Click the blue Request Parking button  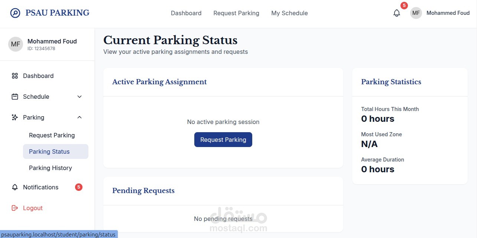tap(223, 140)
